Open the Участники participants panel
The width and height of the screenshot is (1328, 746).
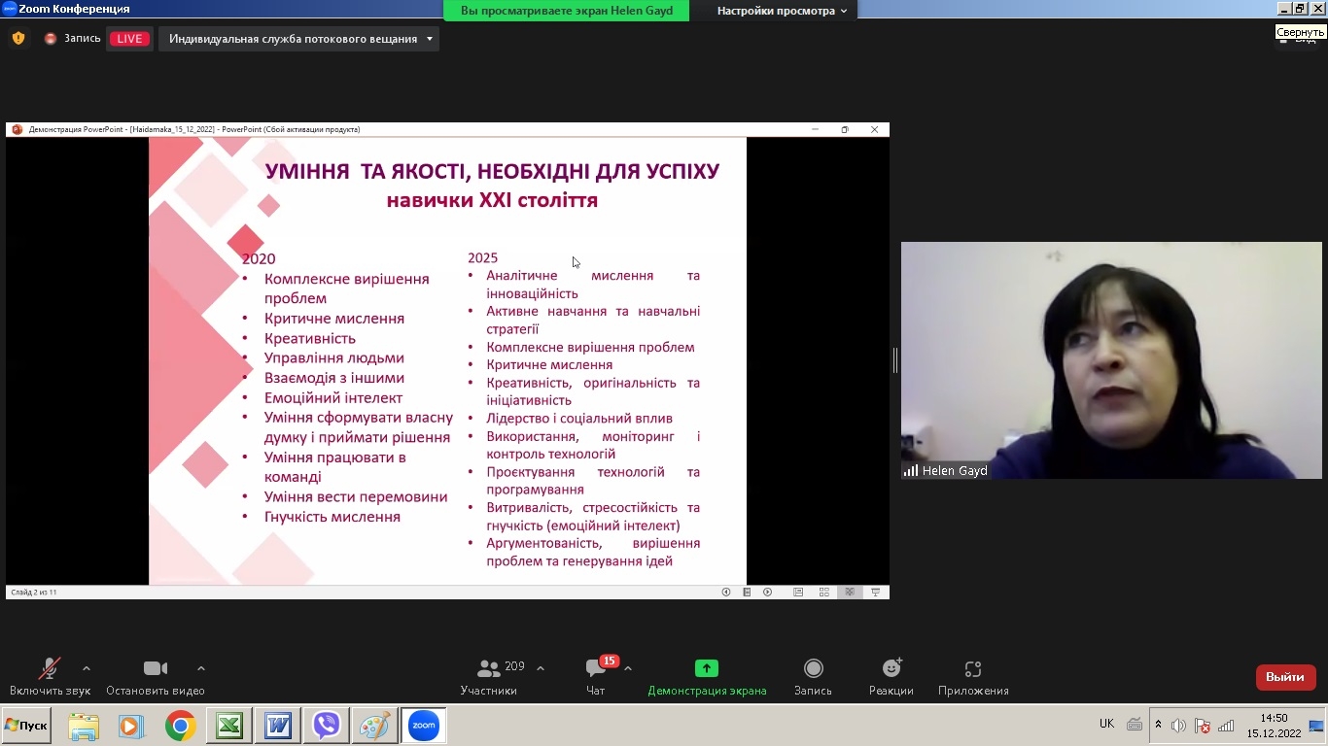pos(489,677)
